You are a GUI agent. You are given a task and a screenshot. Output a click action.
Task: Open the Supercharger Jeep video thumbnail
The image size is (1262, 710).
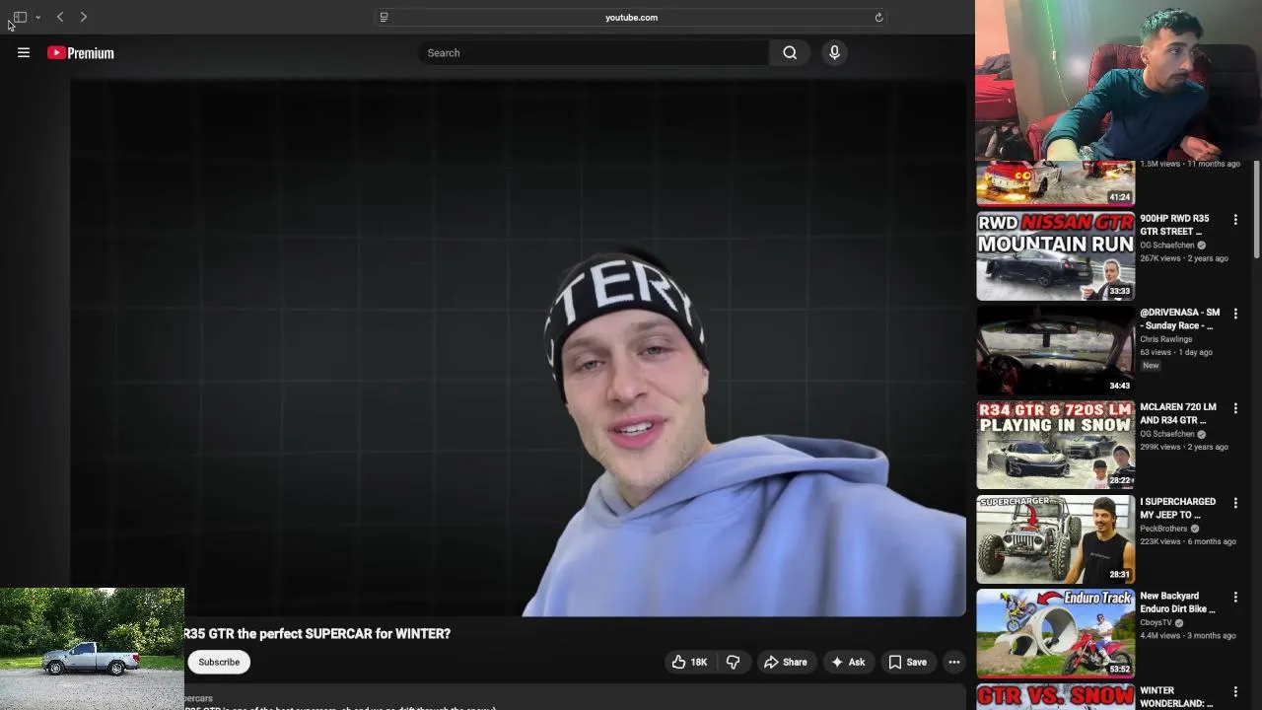1056,539
